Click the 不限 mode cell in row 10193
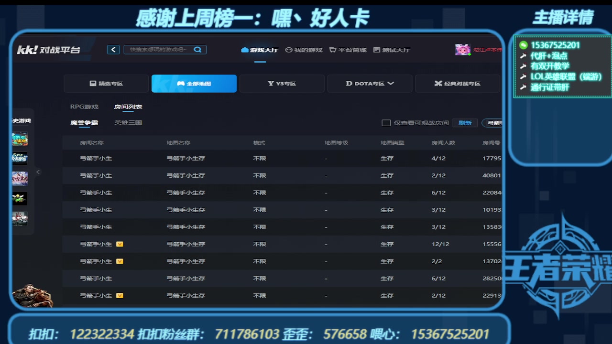The image size is (612, 344). 259,210
